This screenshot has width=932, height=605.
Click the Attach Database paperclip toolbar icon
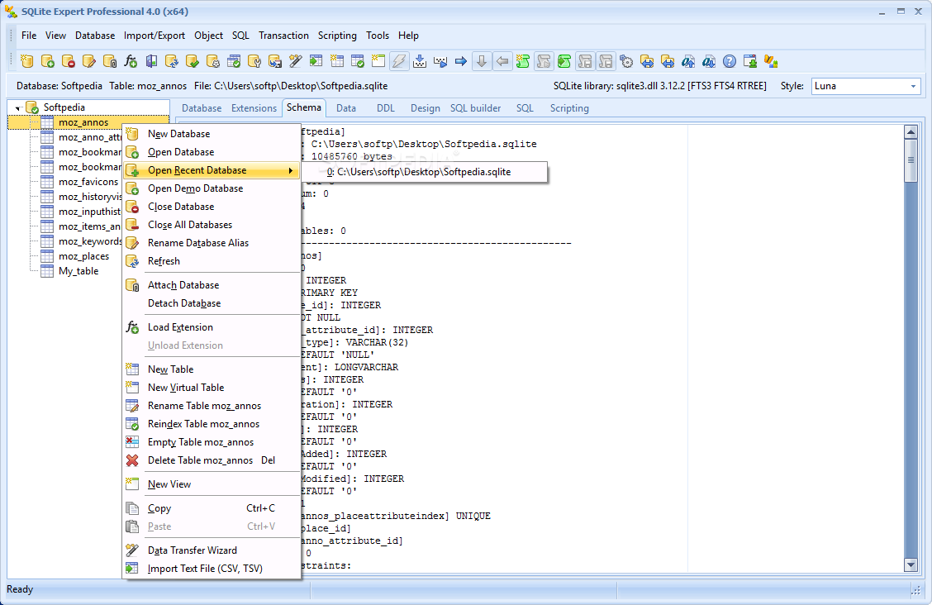[110, 61]
